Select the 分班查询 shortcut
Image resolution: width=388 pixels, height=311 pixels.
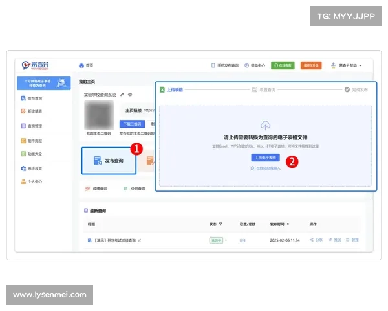click(135, 189)
